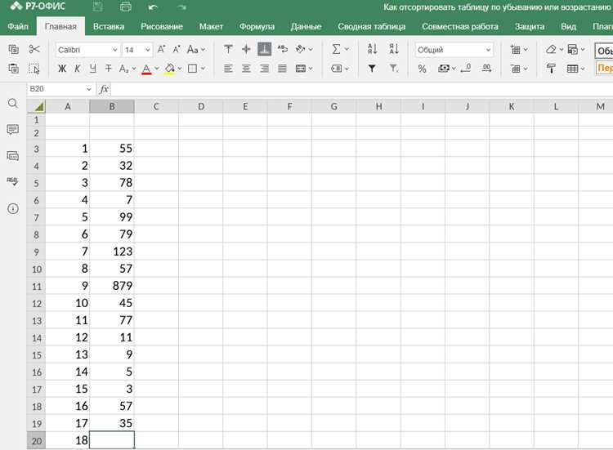
Task: Open the summation function dropdown
Action: (x=340, y=49)
